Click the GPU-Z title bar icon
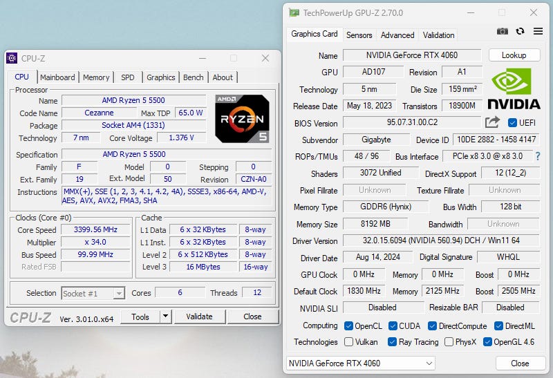The height and width of the screenshot is (378, 553). pos(294,12)
